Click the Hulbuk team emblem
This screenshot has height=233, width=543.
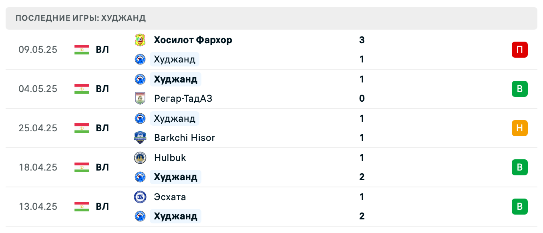click(140, 158)
